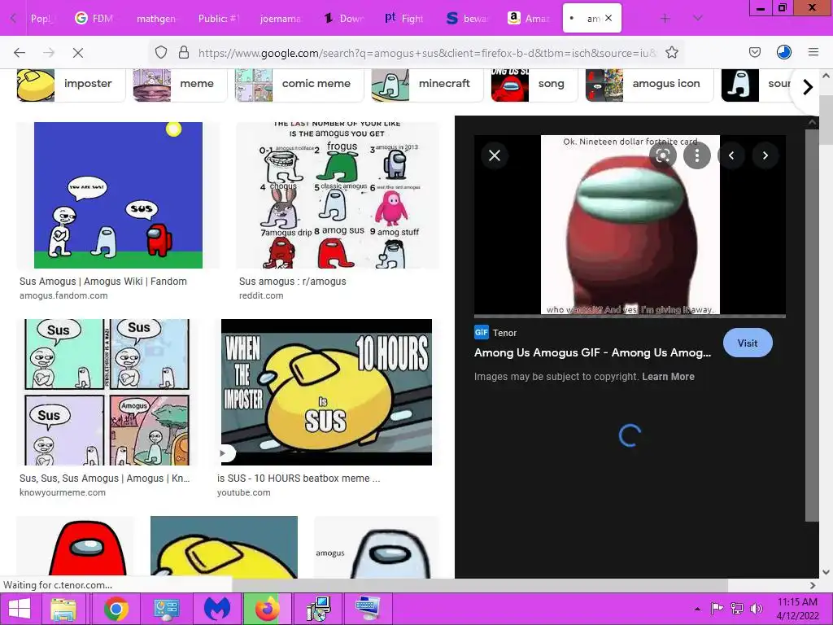The image size is (833, 625).
Task: Open Among Us Amogus GIF title
Action: (x=592, y=352)
